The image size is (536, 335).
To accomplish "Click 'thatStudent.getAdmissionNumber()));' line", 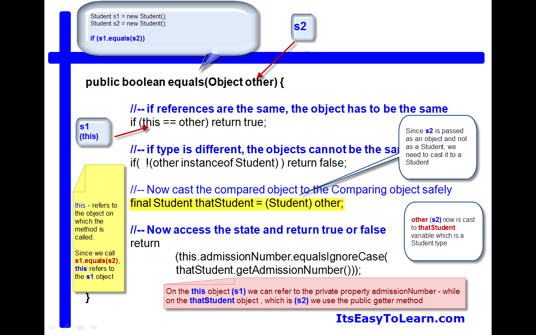I will [x=268, y=270].
